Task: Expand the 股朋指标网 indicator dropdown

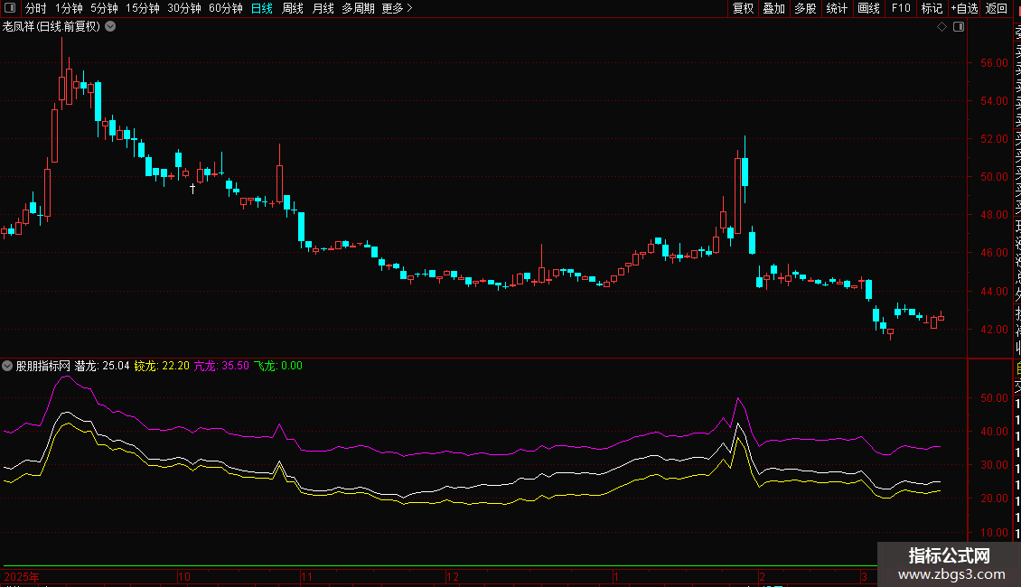Action: click(8, 366)
